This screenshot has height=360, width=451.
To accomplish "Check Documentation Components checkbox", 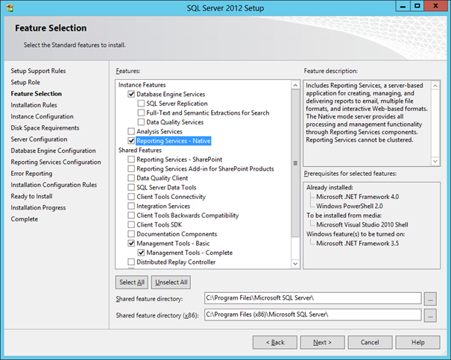I will coord(131,234).
